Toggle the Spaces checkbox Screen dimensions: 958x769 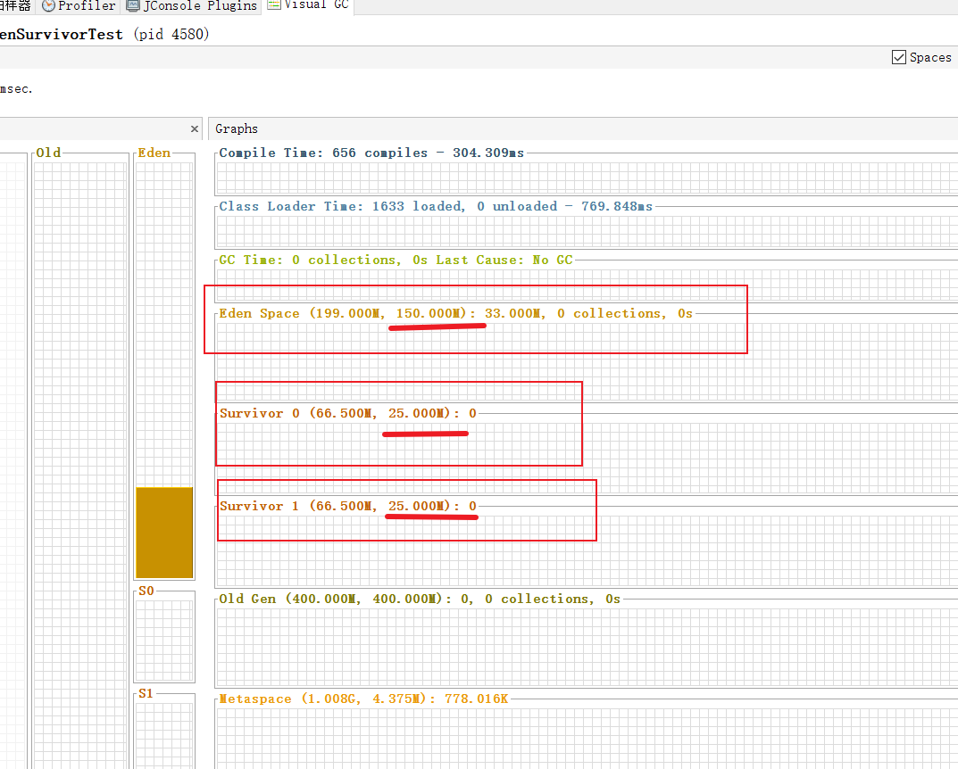899,57
